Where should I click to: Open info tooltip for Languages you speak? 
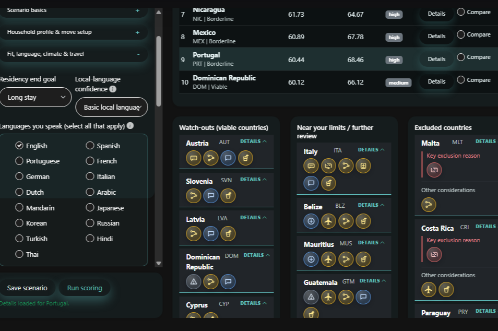130,126
